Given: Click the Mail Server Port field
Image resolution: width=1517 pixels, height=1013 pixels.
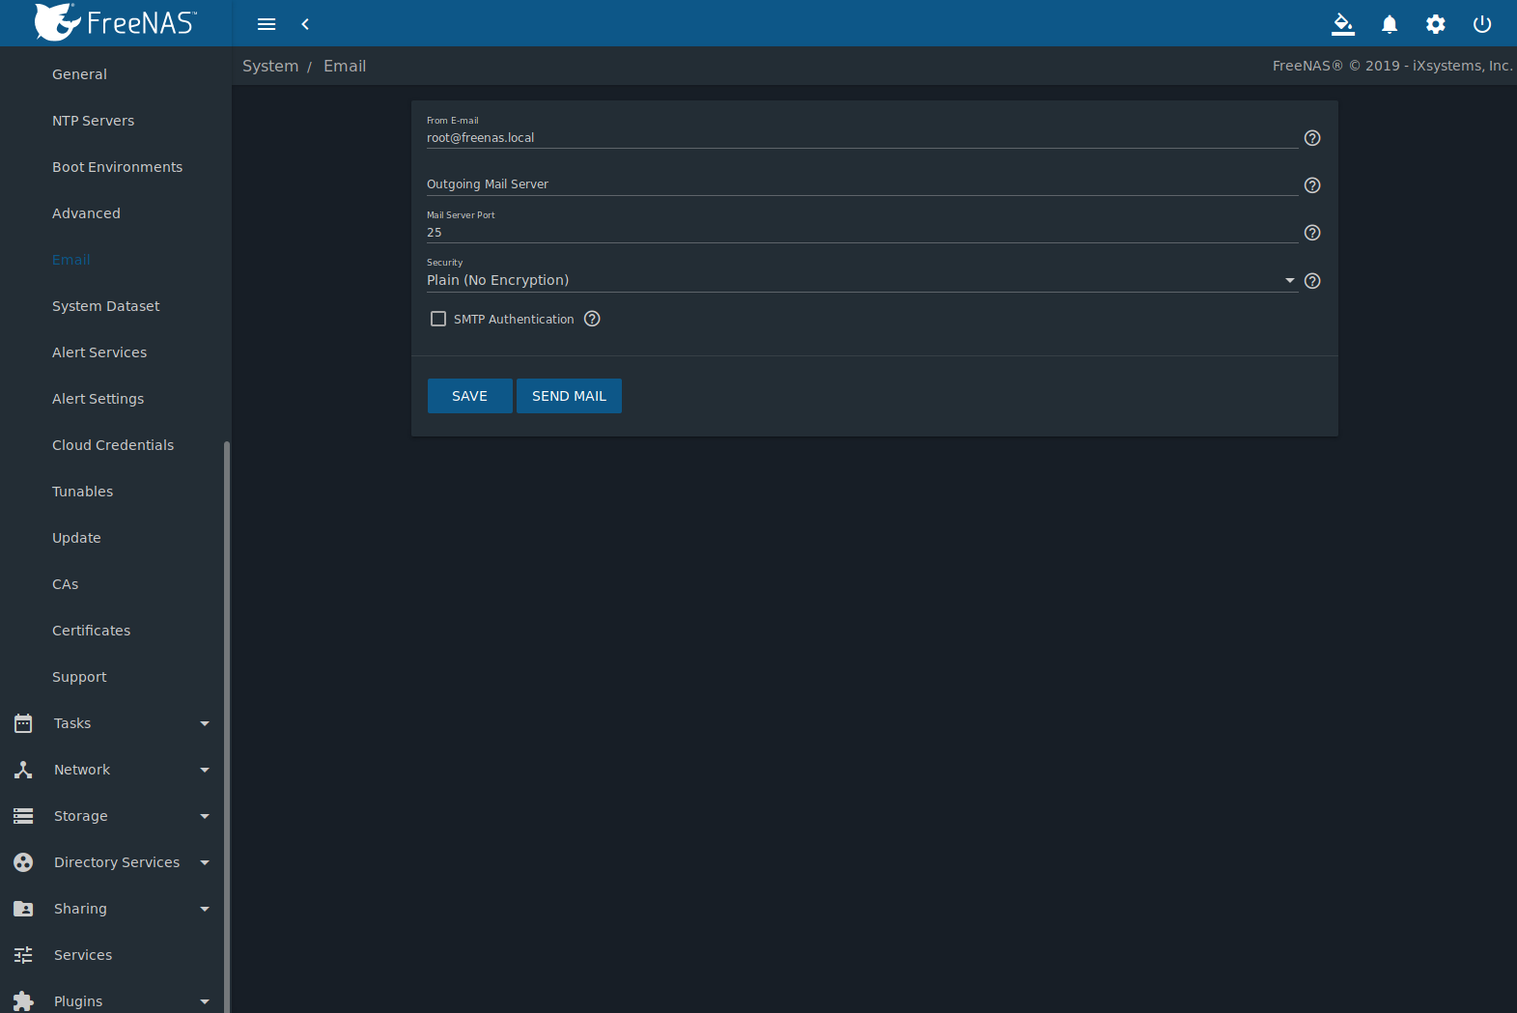Looking at the screenshot, I should click(862, 233).
